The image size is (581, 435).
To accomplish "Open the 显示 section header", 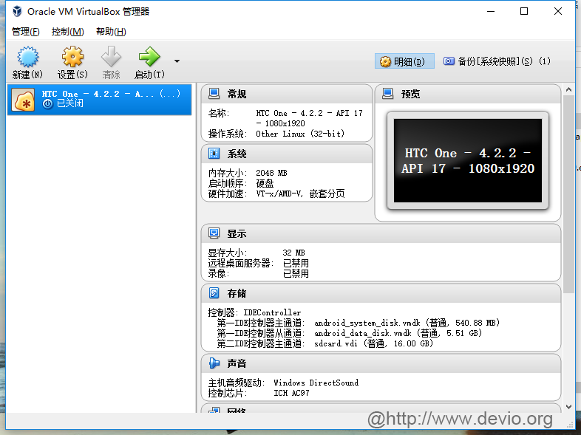I will click(x=381, y=233).
